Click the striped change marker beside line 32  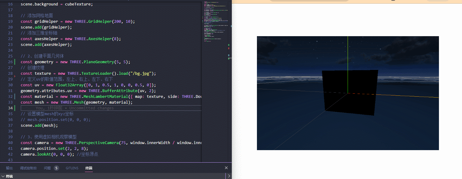[x=15, y=96]
